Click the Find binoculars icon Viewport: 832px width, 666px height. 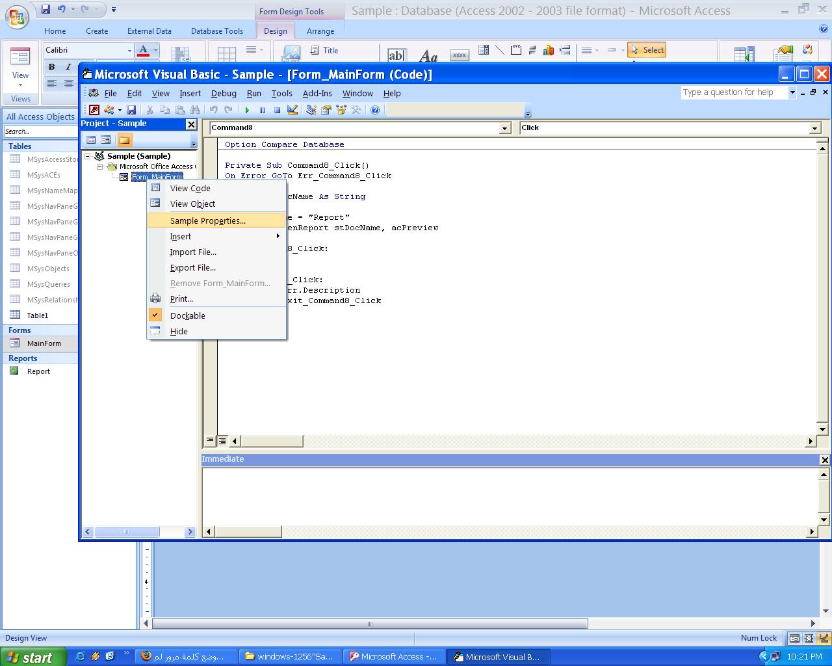(x=194, y=110)
